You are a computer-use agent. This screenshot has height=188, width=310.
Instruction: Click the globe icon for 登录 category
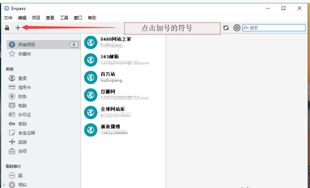pyautogui.click(x=12, y=78)
